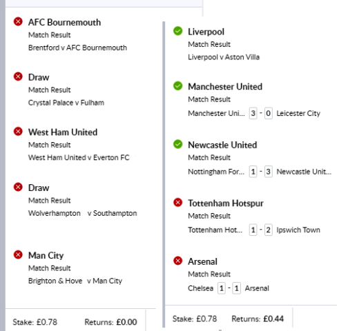Click the red cross icon next to Wolverhampton draw
Viewport: 339px width, 331px height.
pyautogui.click(x=18, y=187)
